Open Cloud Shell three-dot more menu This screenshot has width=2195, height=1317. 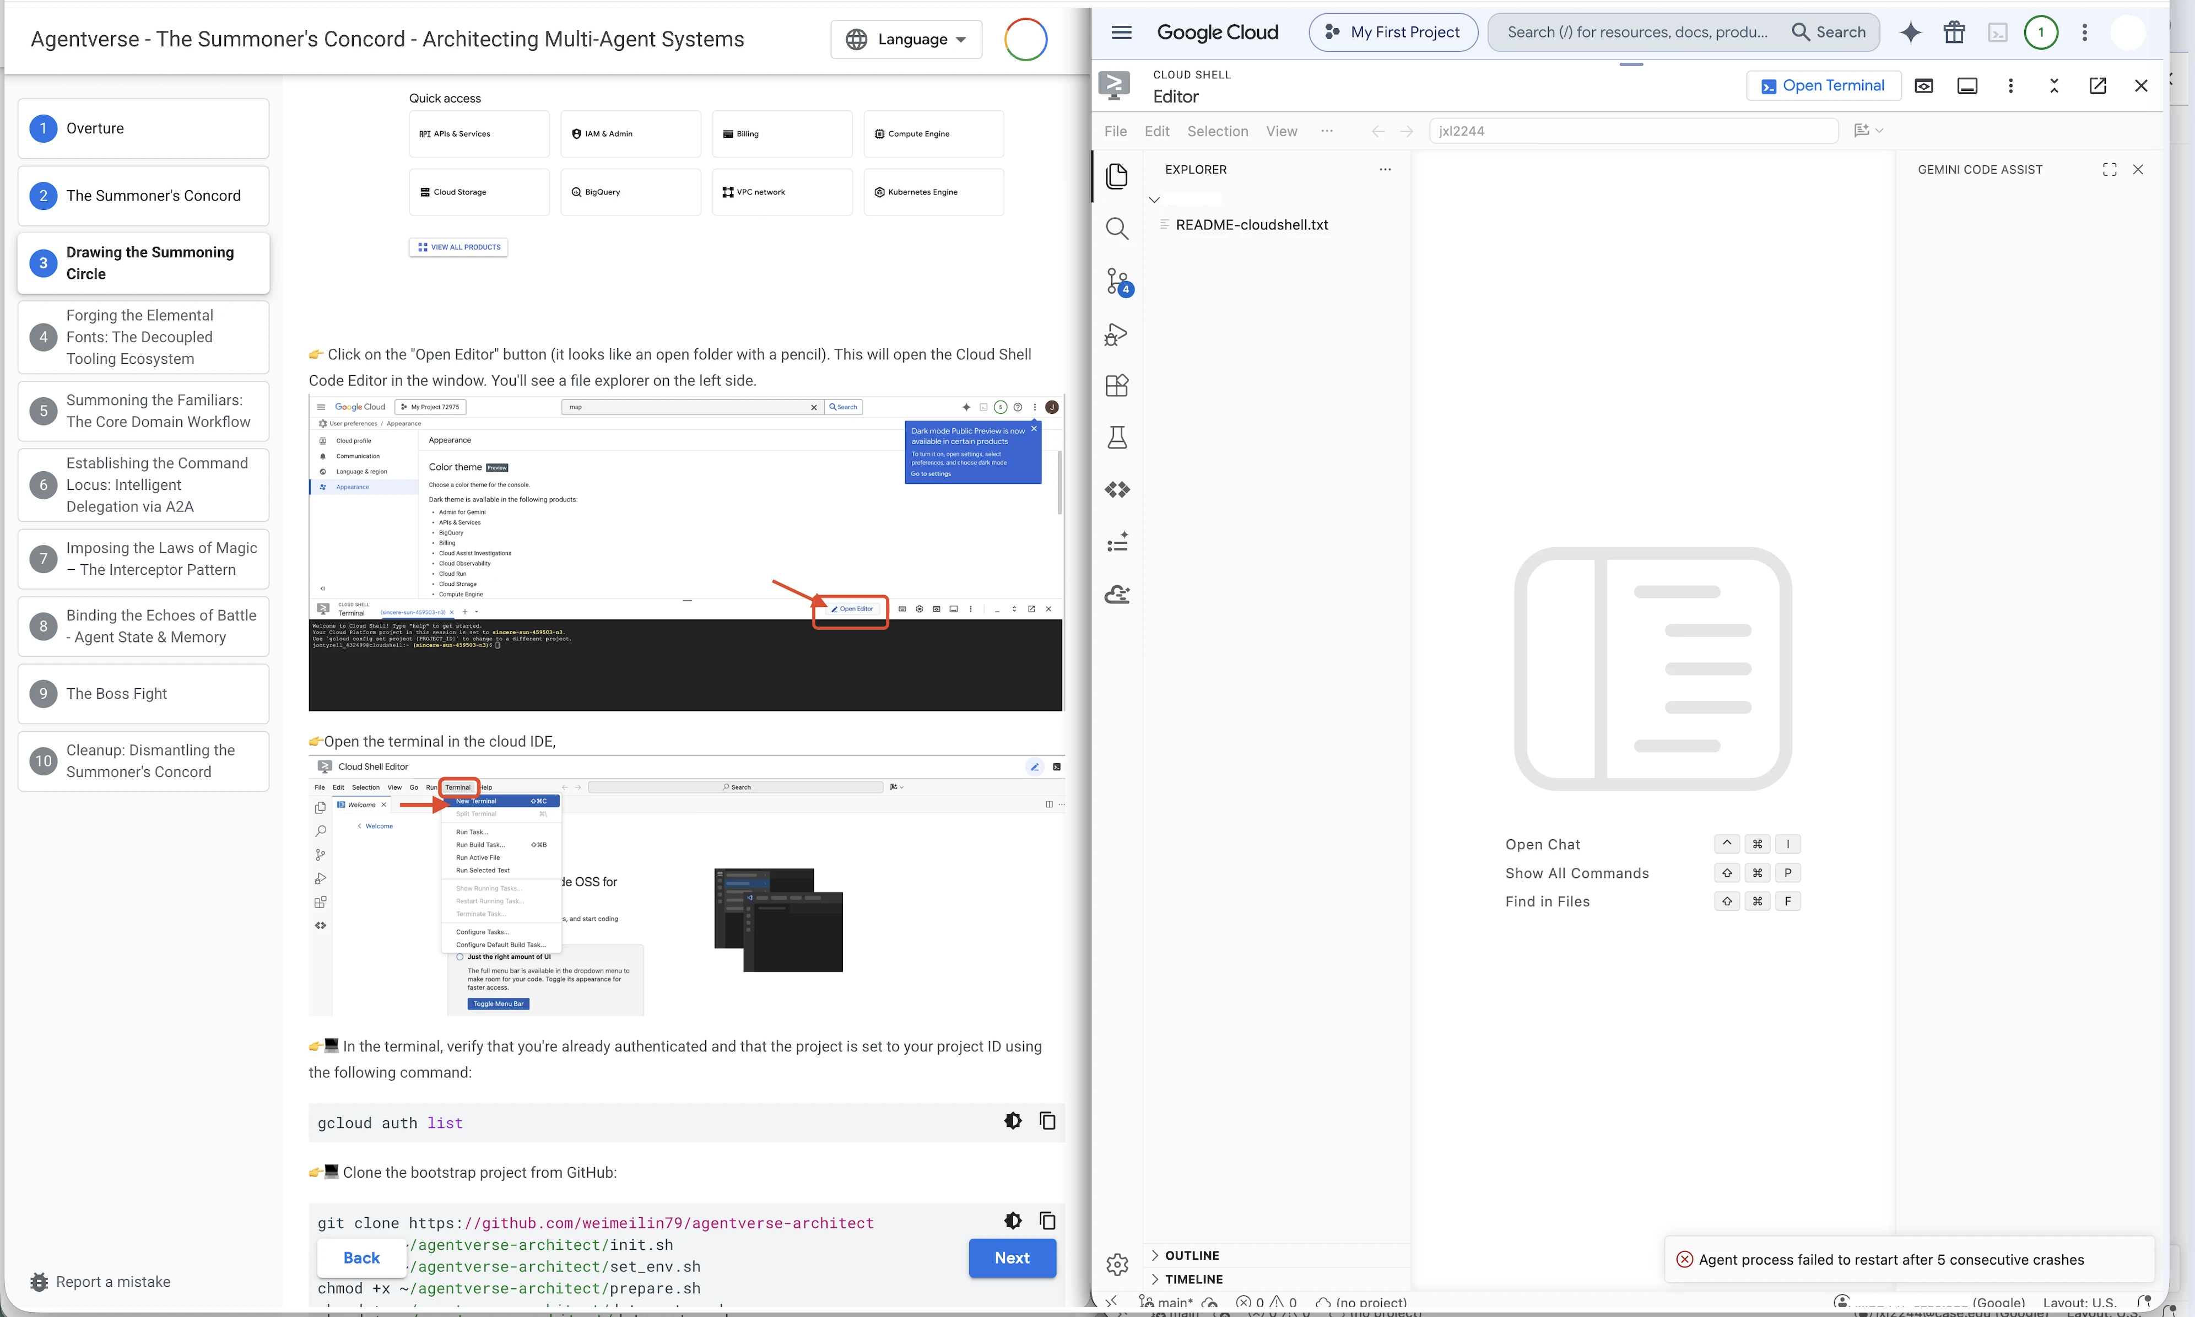2010,85
